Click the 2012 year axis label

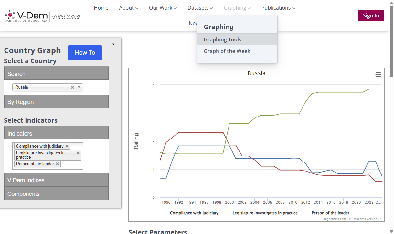coord(305,202)
